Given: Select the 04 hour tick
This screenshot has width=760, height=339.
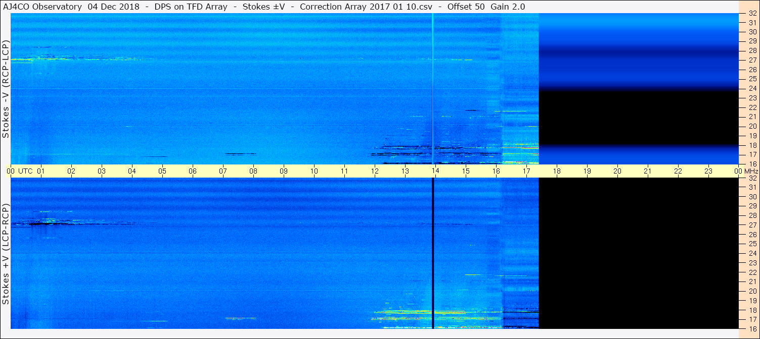Looking at the screenshot, I should (x=132, y=171).
